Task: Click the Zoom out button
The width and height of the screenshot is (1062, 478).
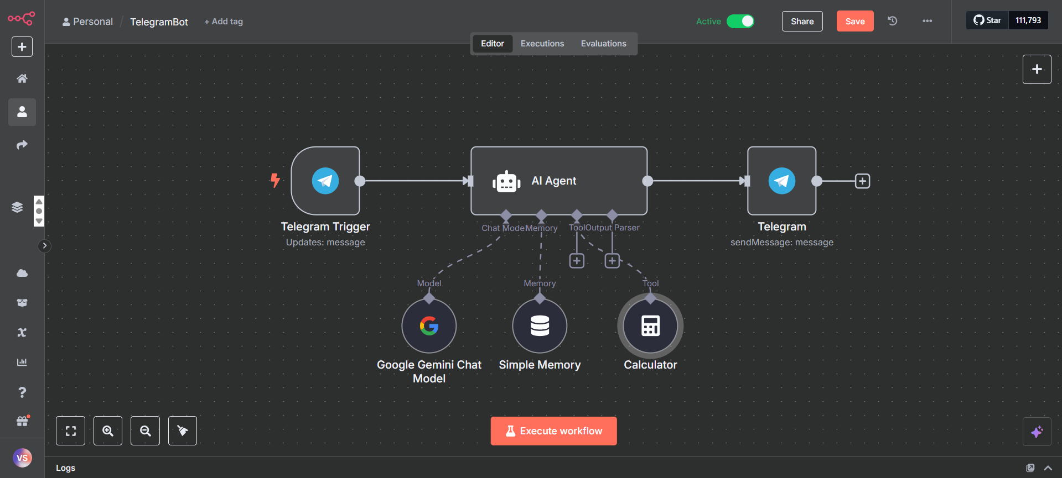Action: click(x=145, y=431)
